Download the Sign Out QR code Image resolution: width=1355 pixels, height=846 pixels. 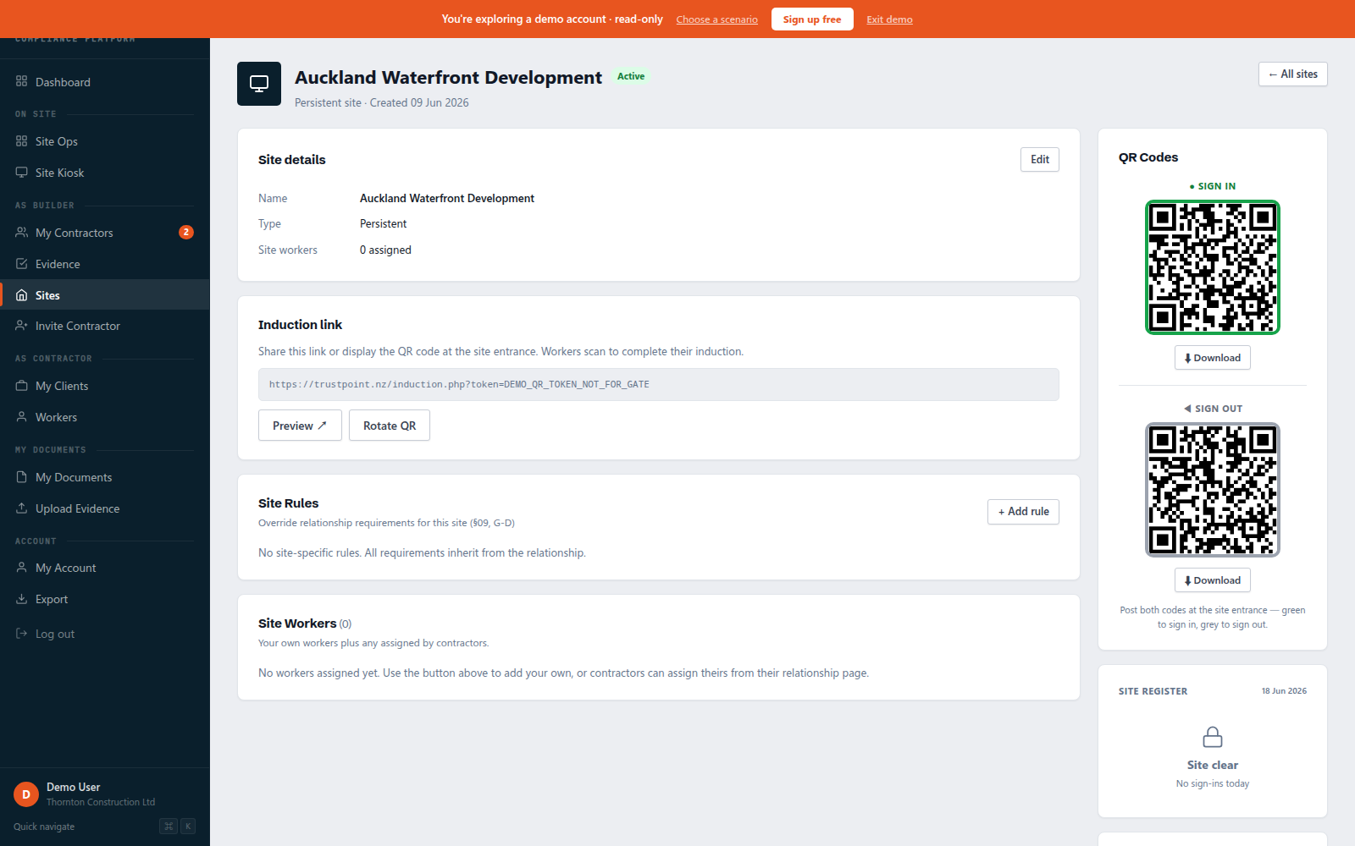point(1213,580)
